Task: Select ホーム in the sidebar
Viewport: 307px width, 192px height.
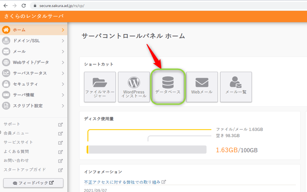Action: click(x=33, y=30)
